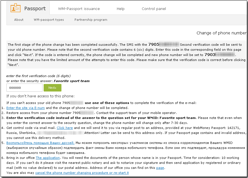Focus the verification code input field

pyautogui.click(x=24, y=88)
